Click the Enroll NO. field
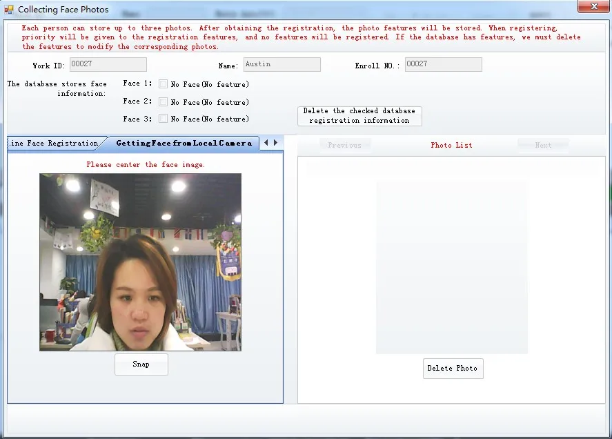 tap(443, 65)
